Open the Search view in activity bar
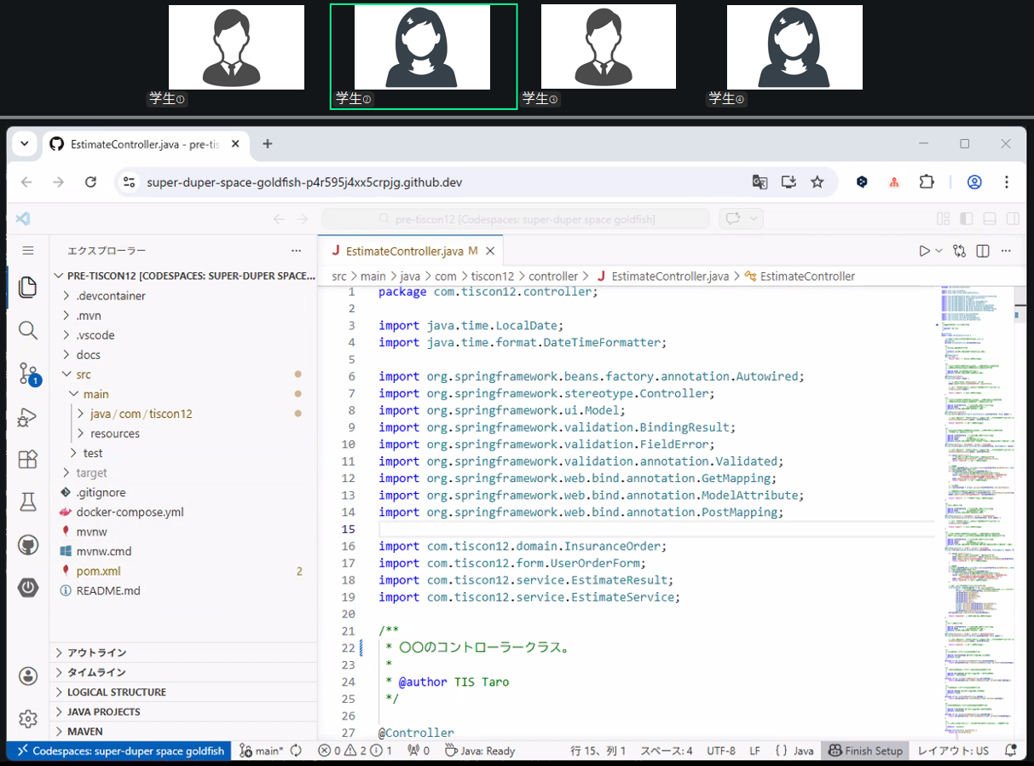The width and height of the screenshot is (1034, 766). 28,330
